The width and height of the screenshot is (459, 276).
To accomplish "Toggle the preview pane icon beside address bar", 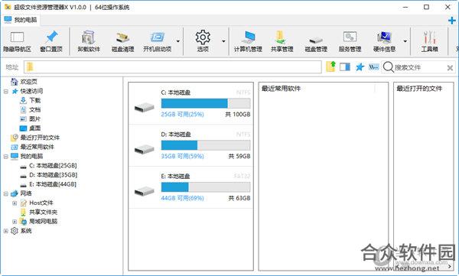I will 345,67.
